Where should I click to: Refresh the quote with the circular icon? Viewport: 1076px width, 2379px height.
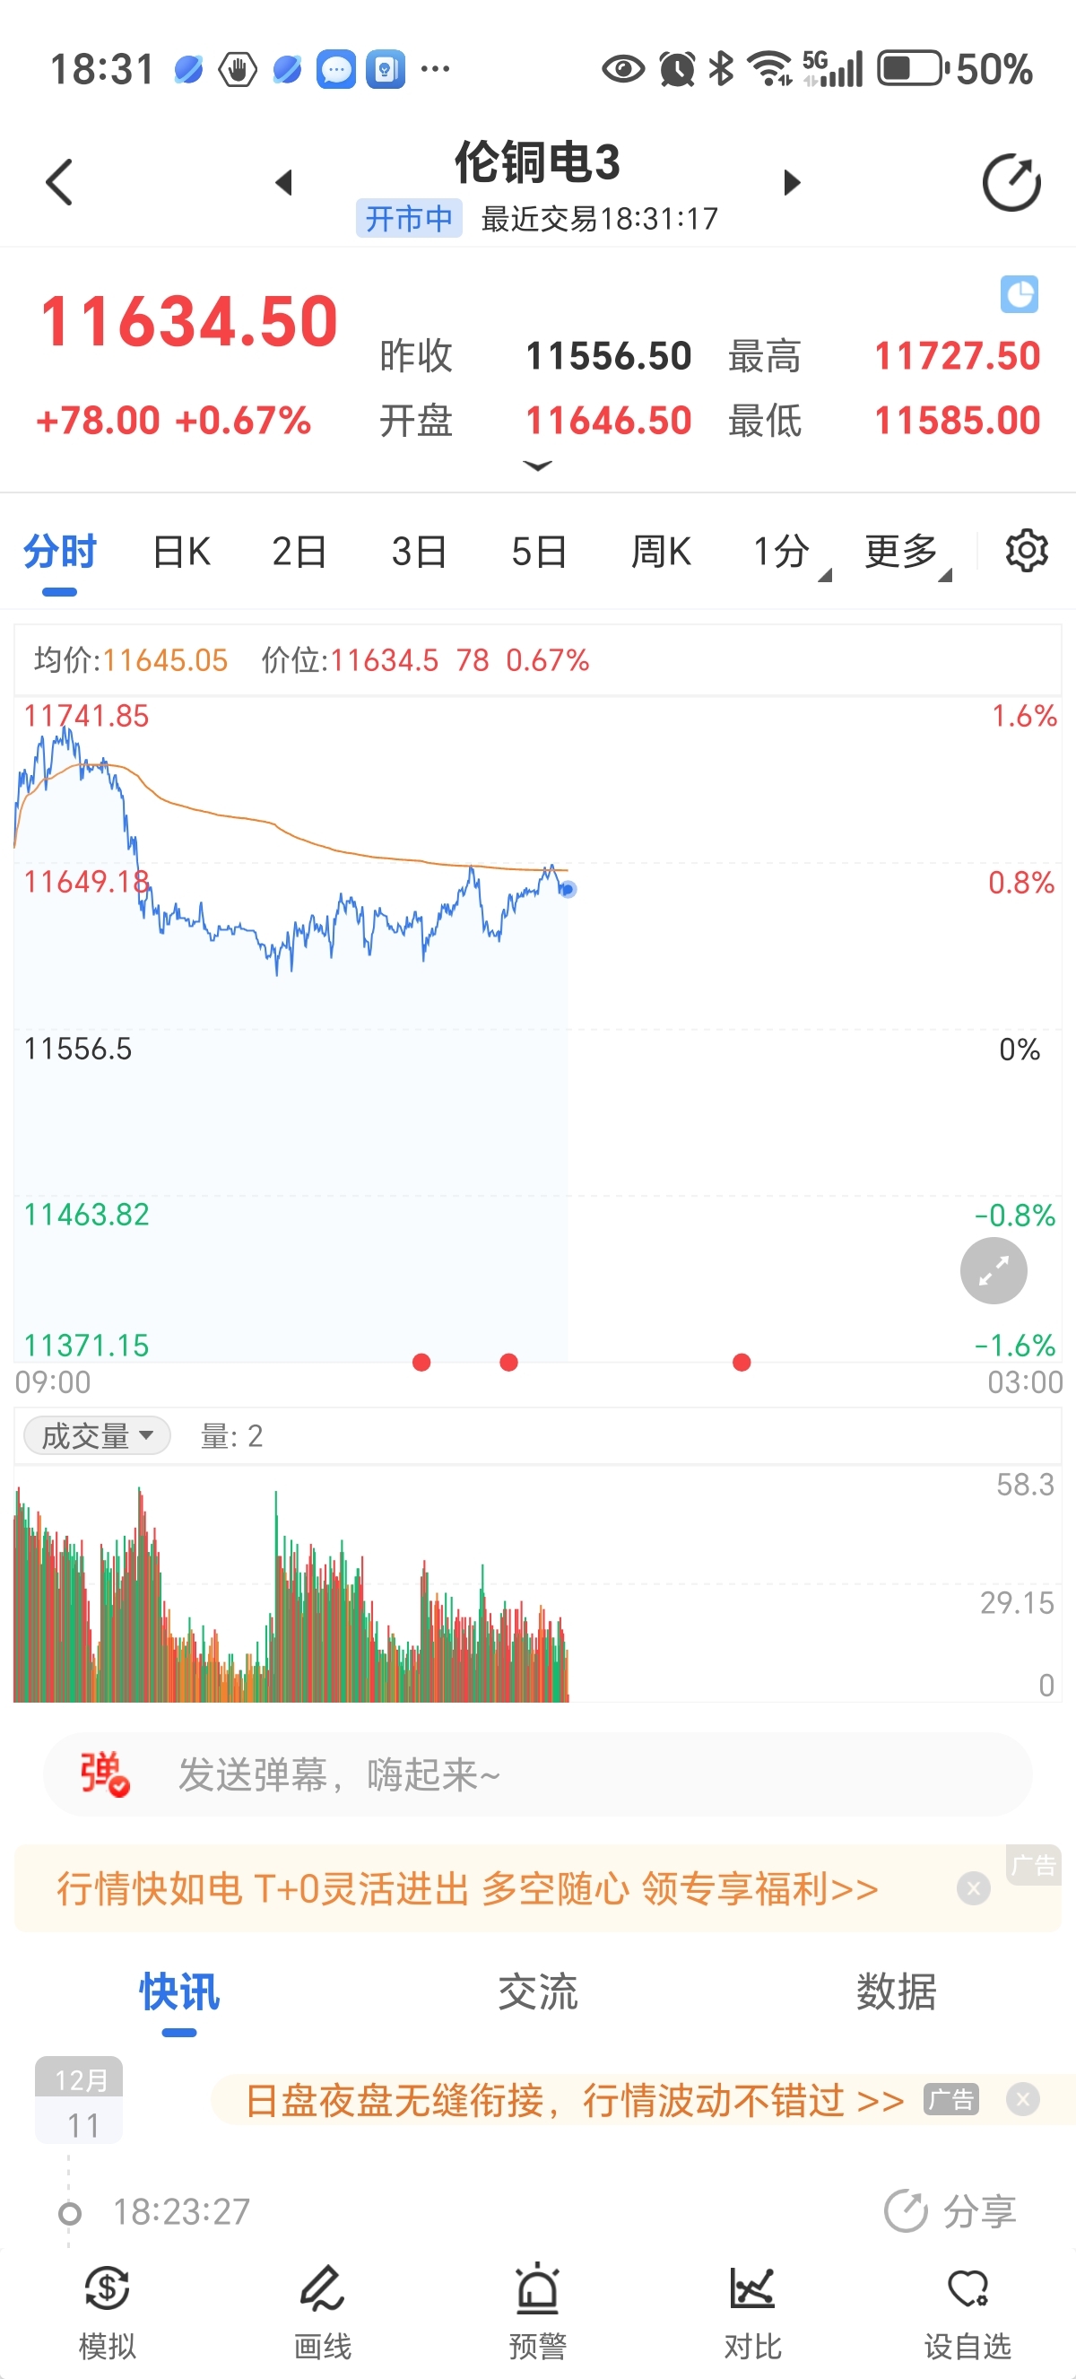pos(1011,183)
